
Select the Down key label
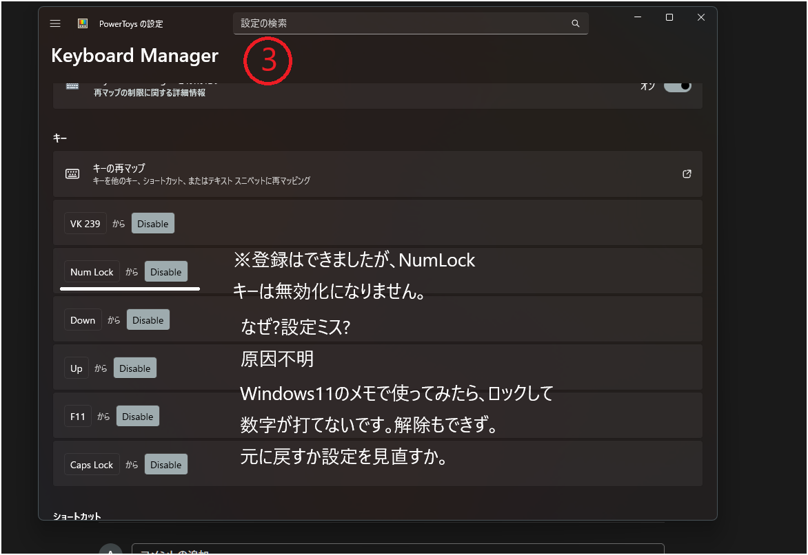83,320
